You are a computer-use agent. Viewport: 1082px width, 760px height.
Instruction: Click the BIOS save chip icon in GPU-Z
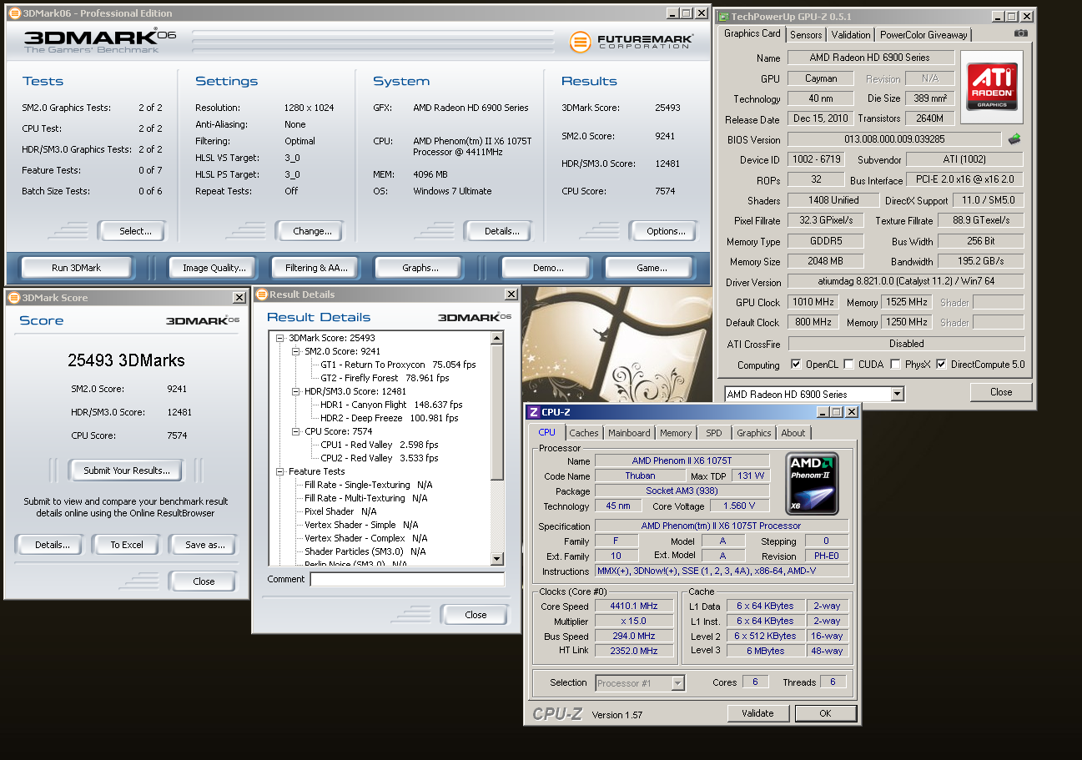tap(1014, 139)
